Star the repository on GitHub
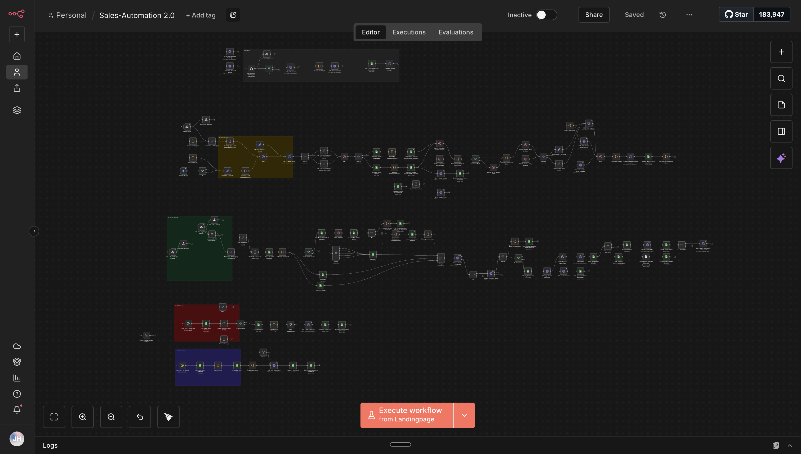Screen dimensions: 801x454 736,14
